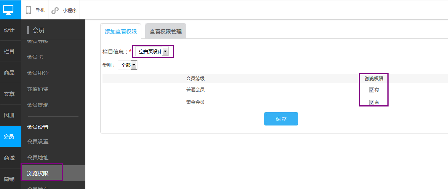
Task: Toggle 黄金会员 browse permission checkbox
Action: pyautogui.click(x=371, y=102)
